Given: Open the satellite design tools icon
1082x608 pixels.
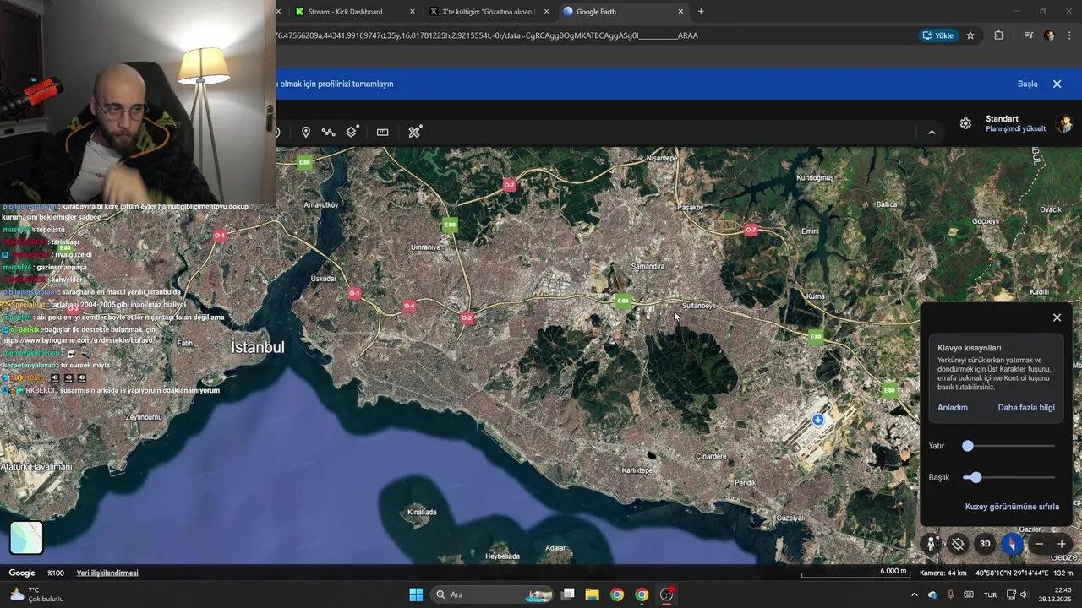Looking at the screenshot, I should click(x=414, y=132).
